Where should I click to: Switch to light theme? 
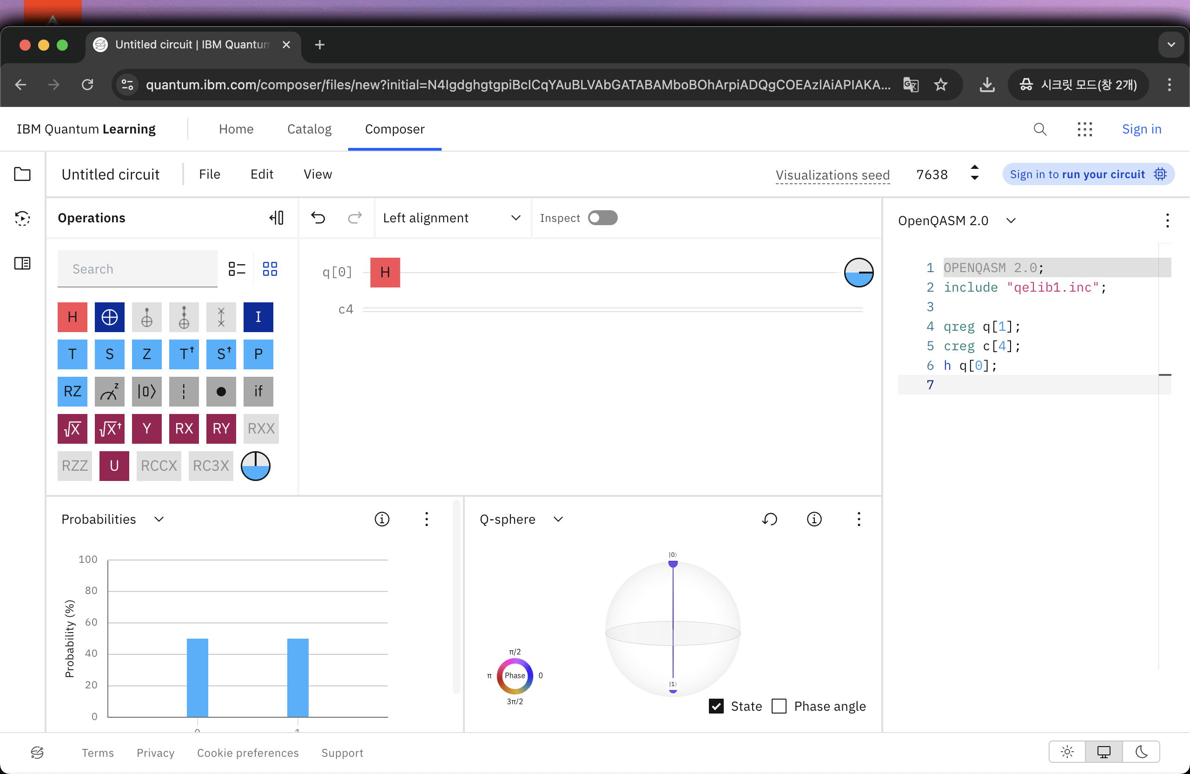[x=1067, y=752]
